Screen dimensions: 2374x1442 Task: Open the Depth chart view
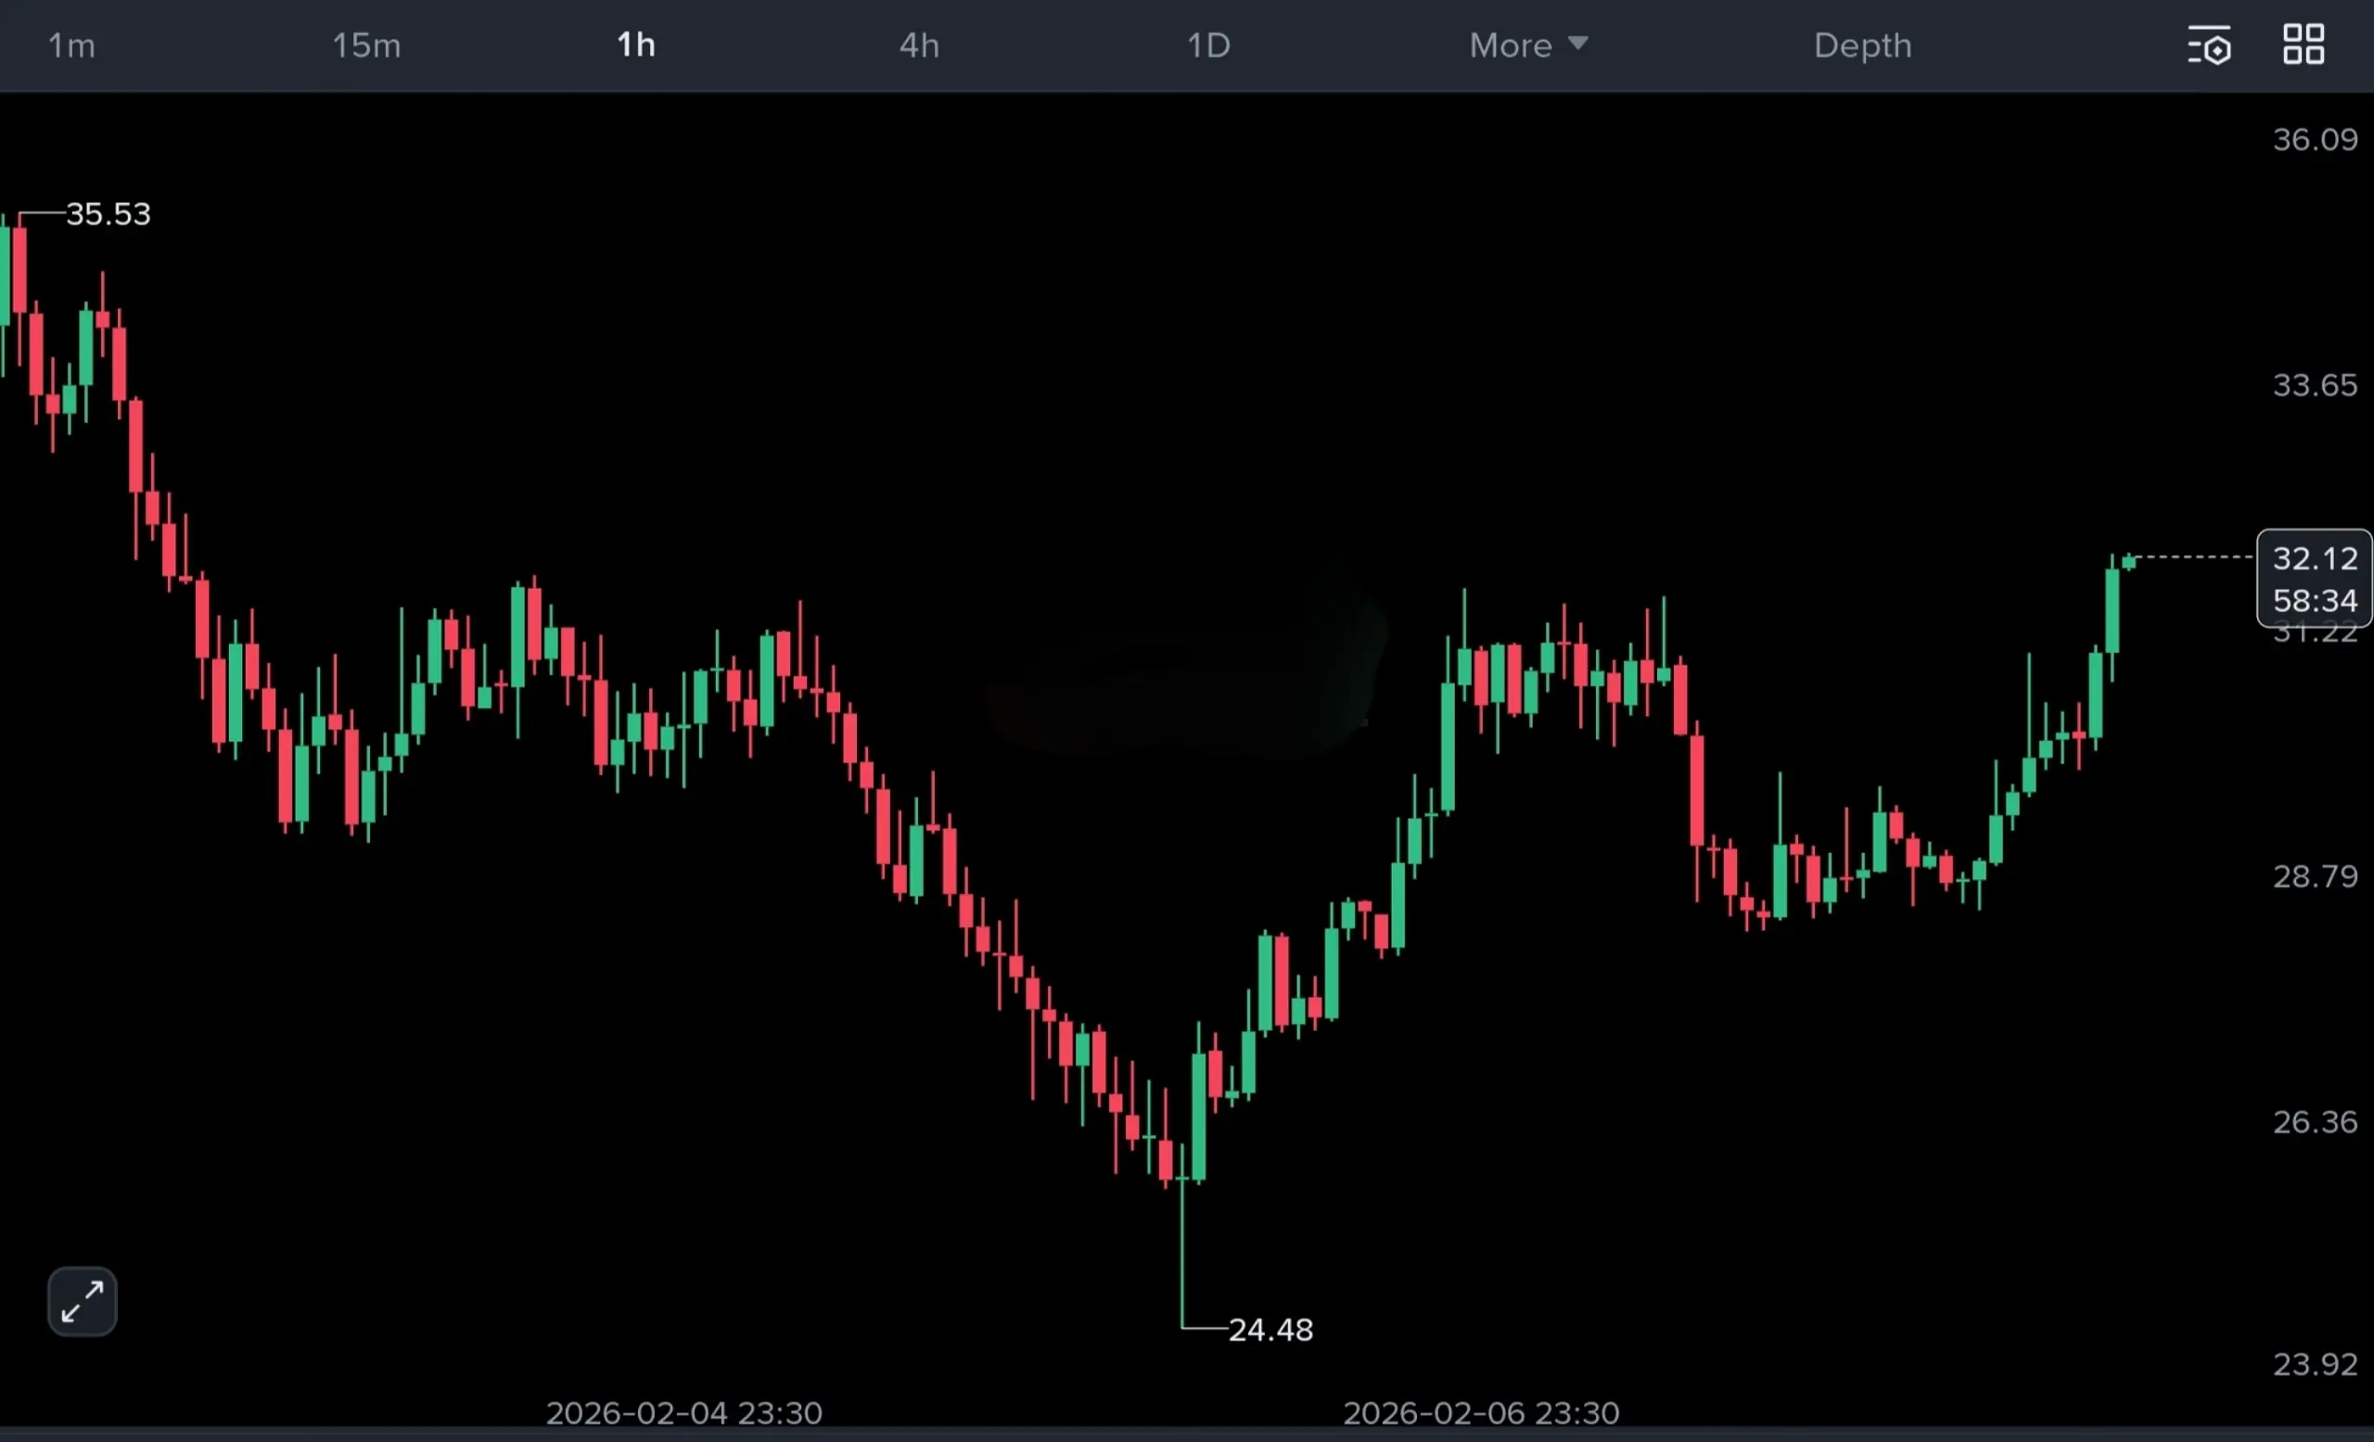(1861, 45)
